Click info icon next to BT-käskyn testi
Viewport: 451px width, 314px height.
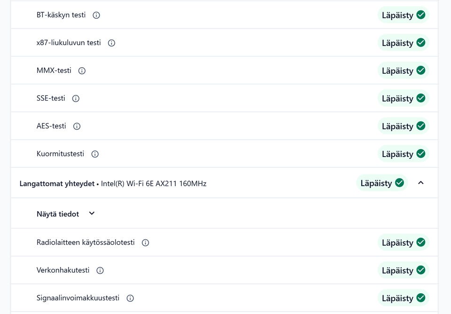96,15
